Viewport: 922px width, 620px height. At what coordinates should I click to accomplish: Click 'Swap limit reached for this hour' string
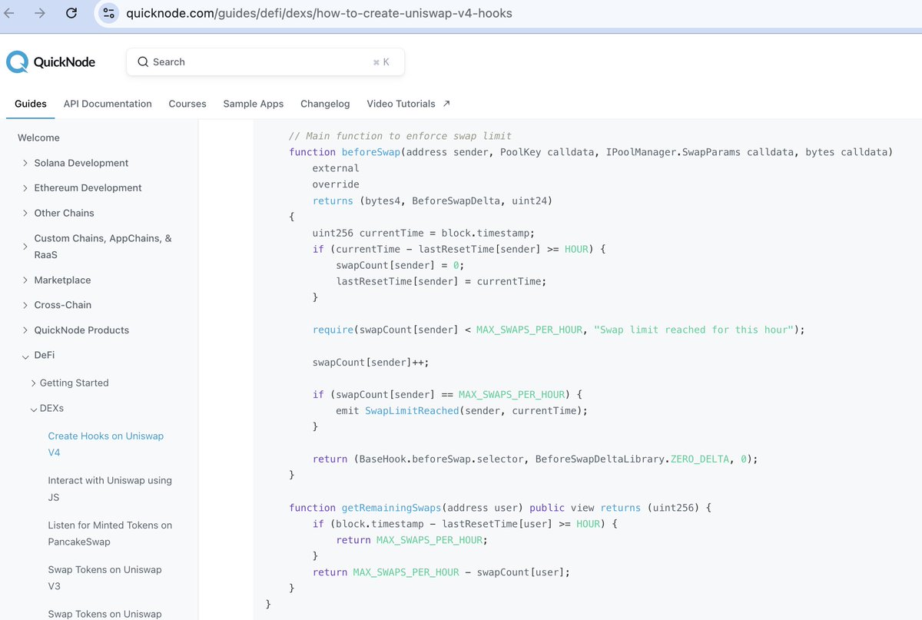[695, 330]
